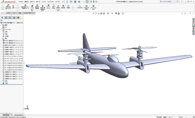
Task: Open the Appearances tab in the right task pane
Action: (x=193, y=29)
